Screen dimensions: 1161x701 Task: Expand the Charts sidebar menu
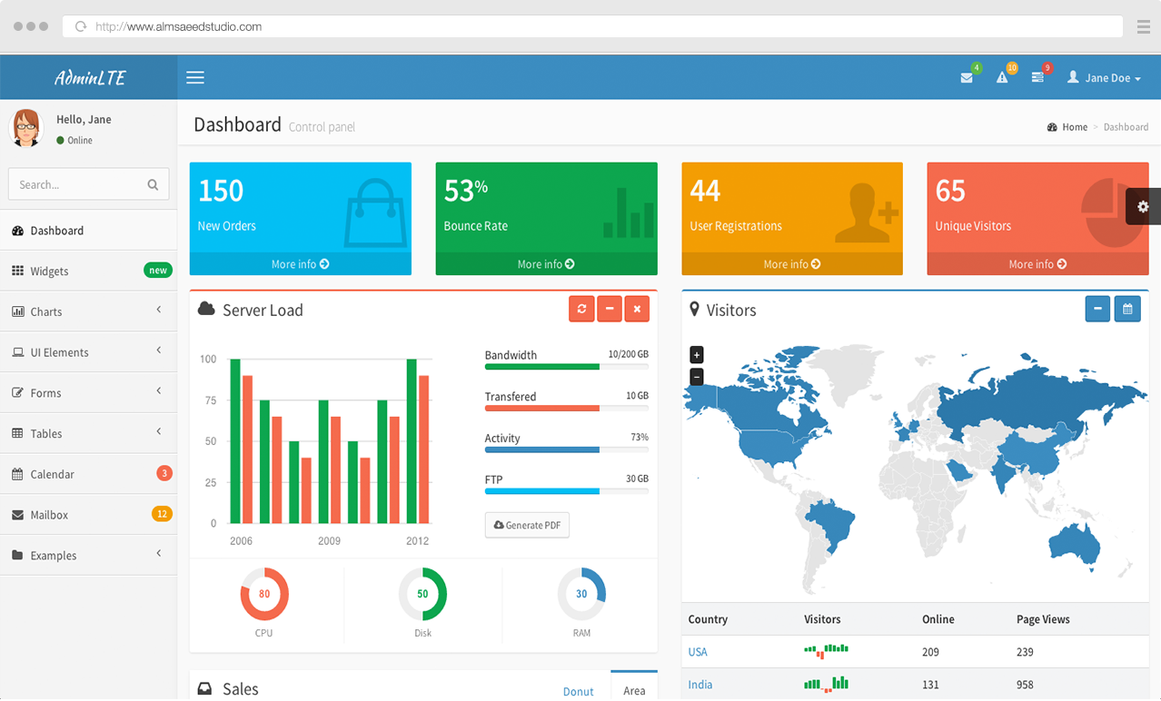(x=88, y=311)
